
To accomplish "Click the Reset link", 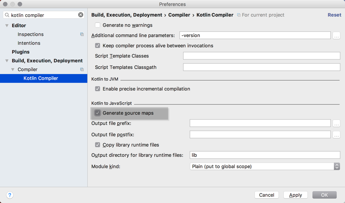I will click(x=334, y=15).
